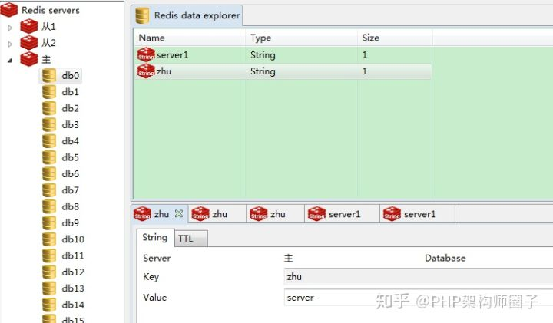Click the 从2 server icon
This screenshot has height=323, width=553.
click(29, 43)
